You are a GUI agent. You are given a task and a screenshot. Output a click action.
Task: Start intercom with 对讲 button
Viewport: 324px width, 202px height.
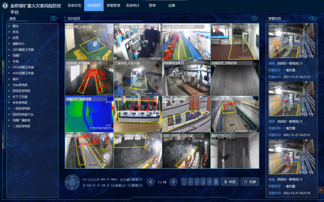pos(230,182)
